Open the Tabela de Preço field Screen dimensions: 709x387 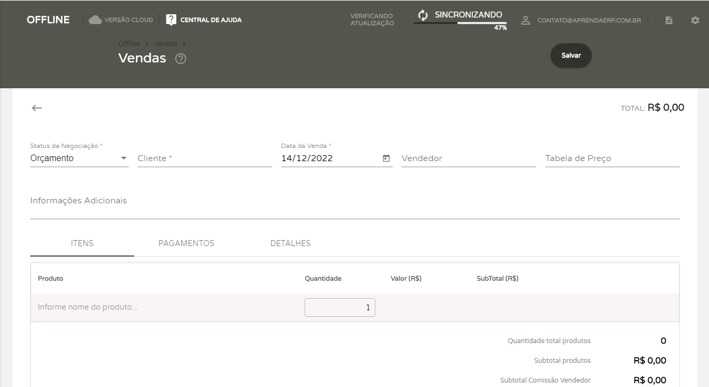(x=612, y=158)
